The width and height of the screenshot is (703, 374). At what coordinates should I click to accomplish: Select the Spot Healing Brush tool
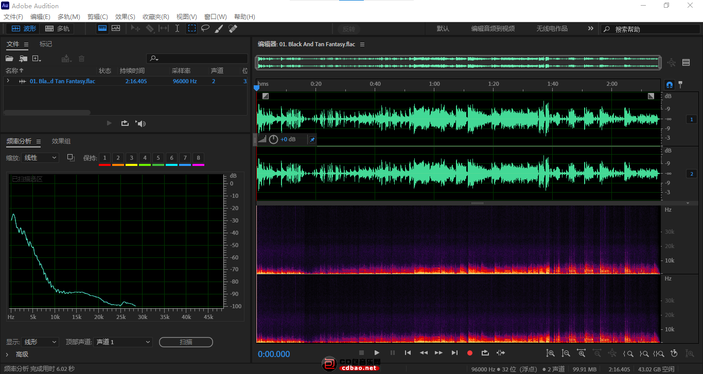click(233, 29)
